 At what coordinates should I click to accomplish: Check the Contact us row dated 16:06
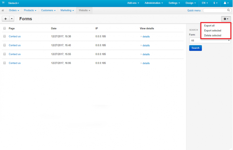[x=5, y=63]
